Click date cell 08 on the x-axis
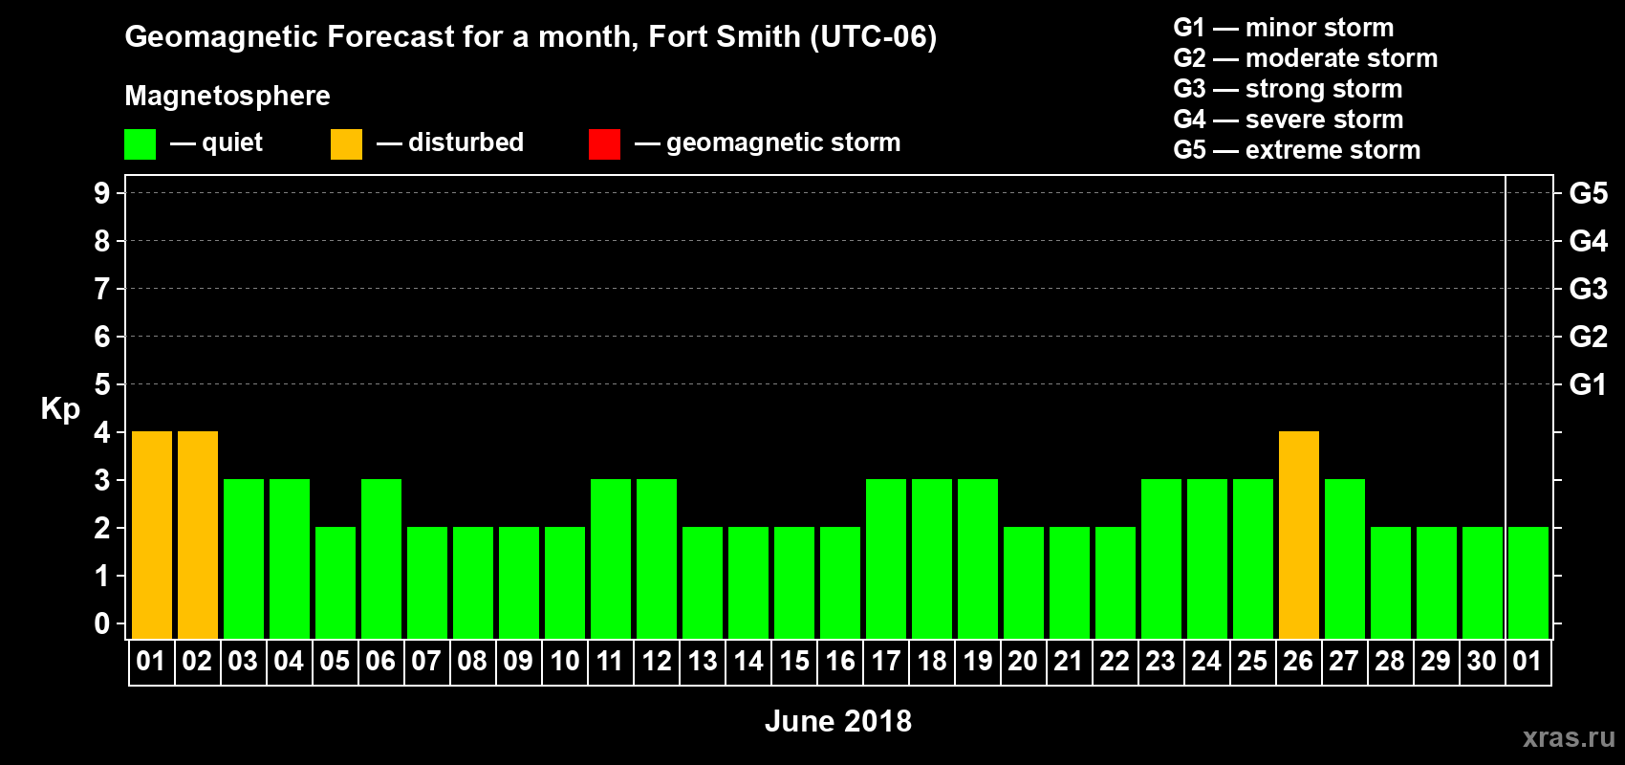 pos(473,662)
